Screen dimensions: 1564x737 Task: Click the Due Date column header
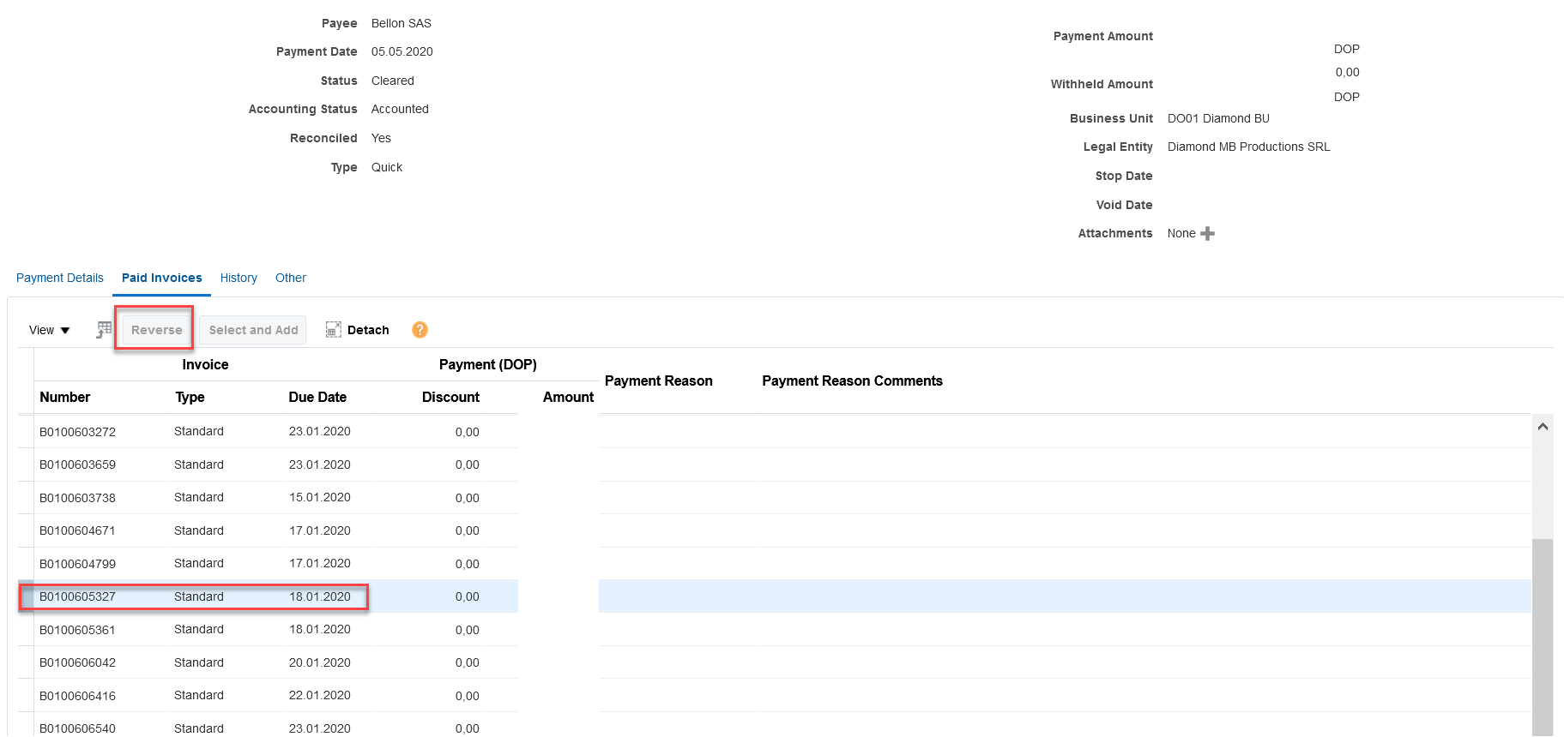pyautogui.click(x=317, y=397)
